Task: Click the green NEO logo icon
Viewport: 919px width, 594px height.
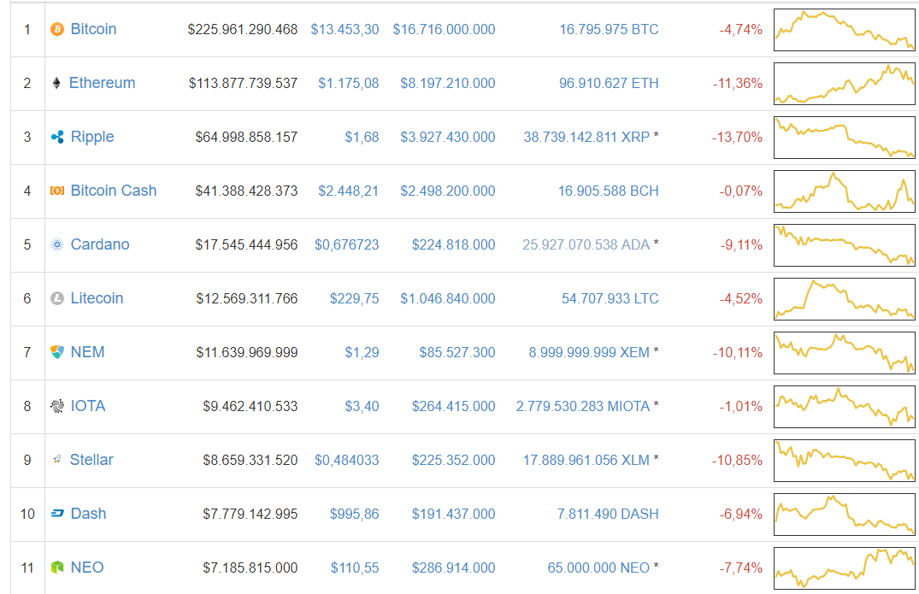Action: [57, 568]
